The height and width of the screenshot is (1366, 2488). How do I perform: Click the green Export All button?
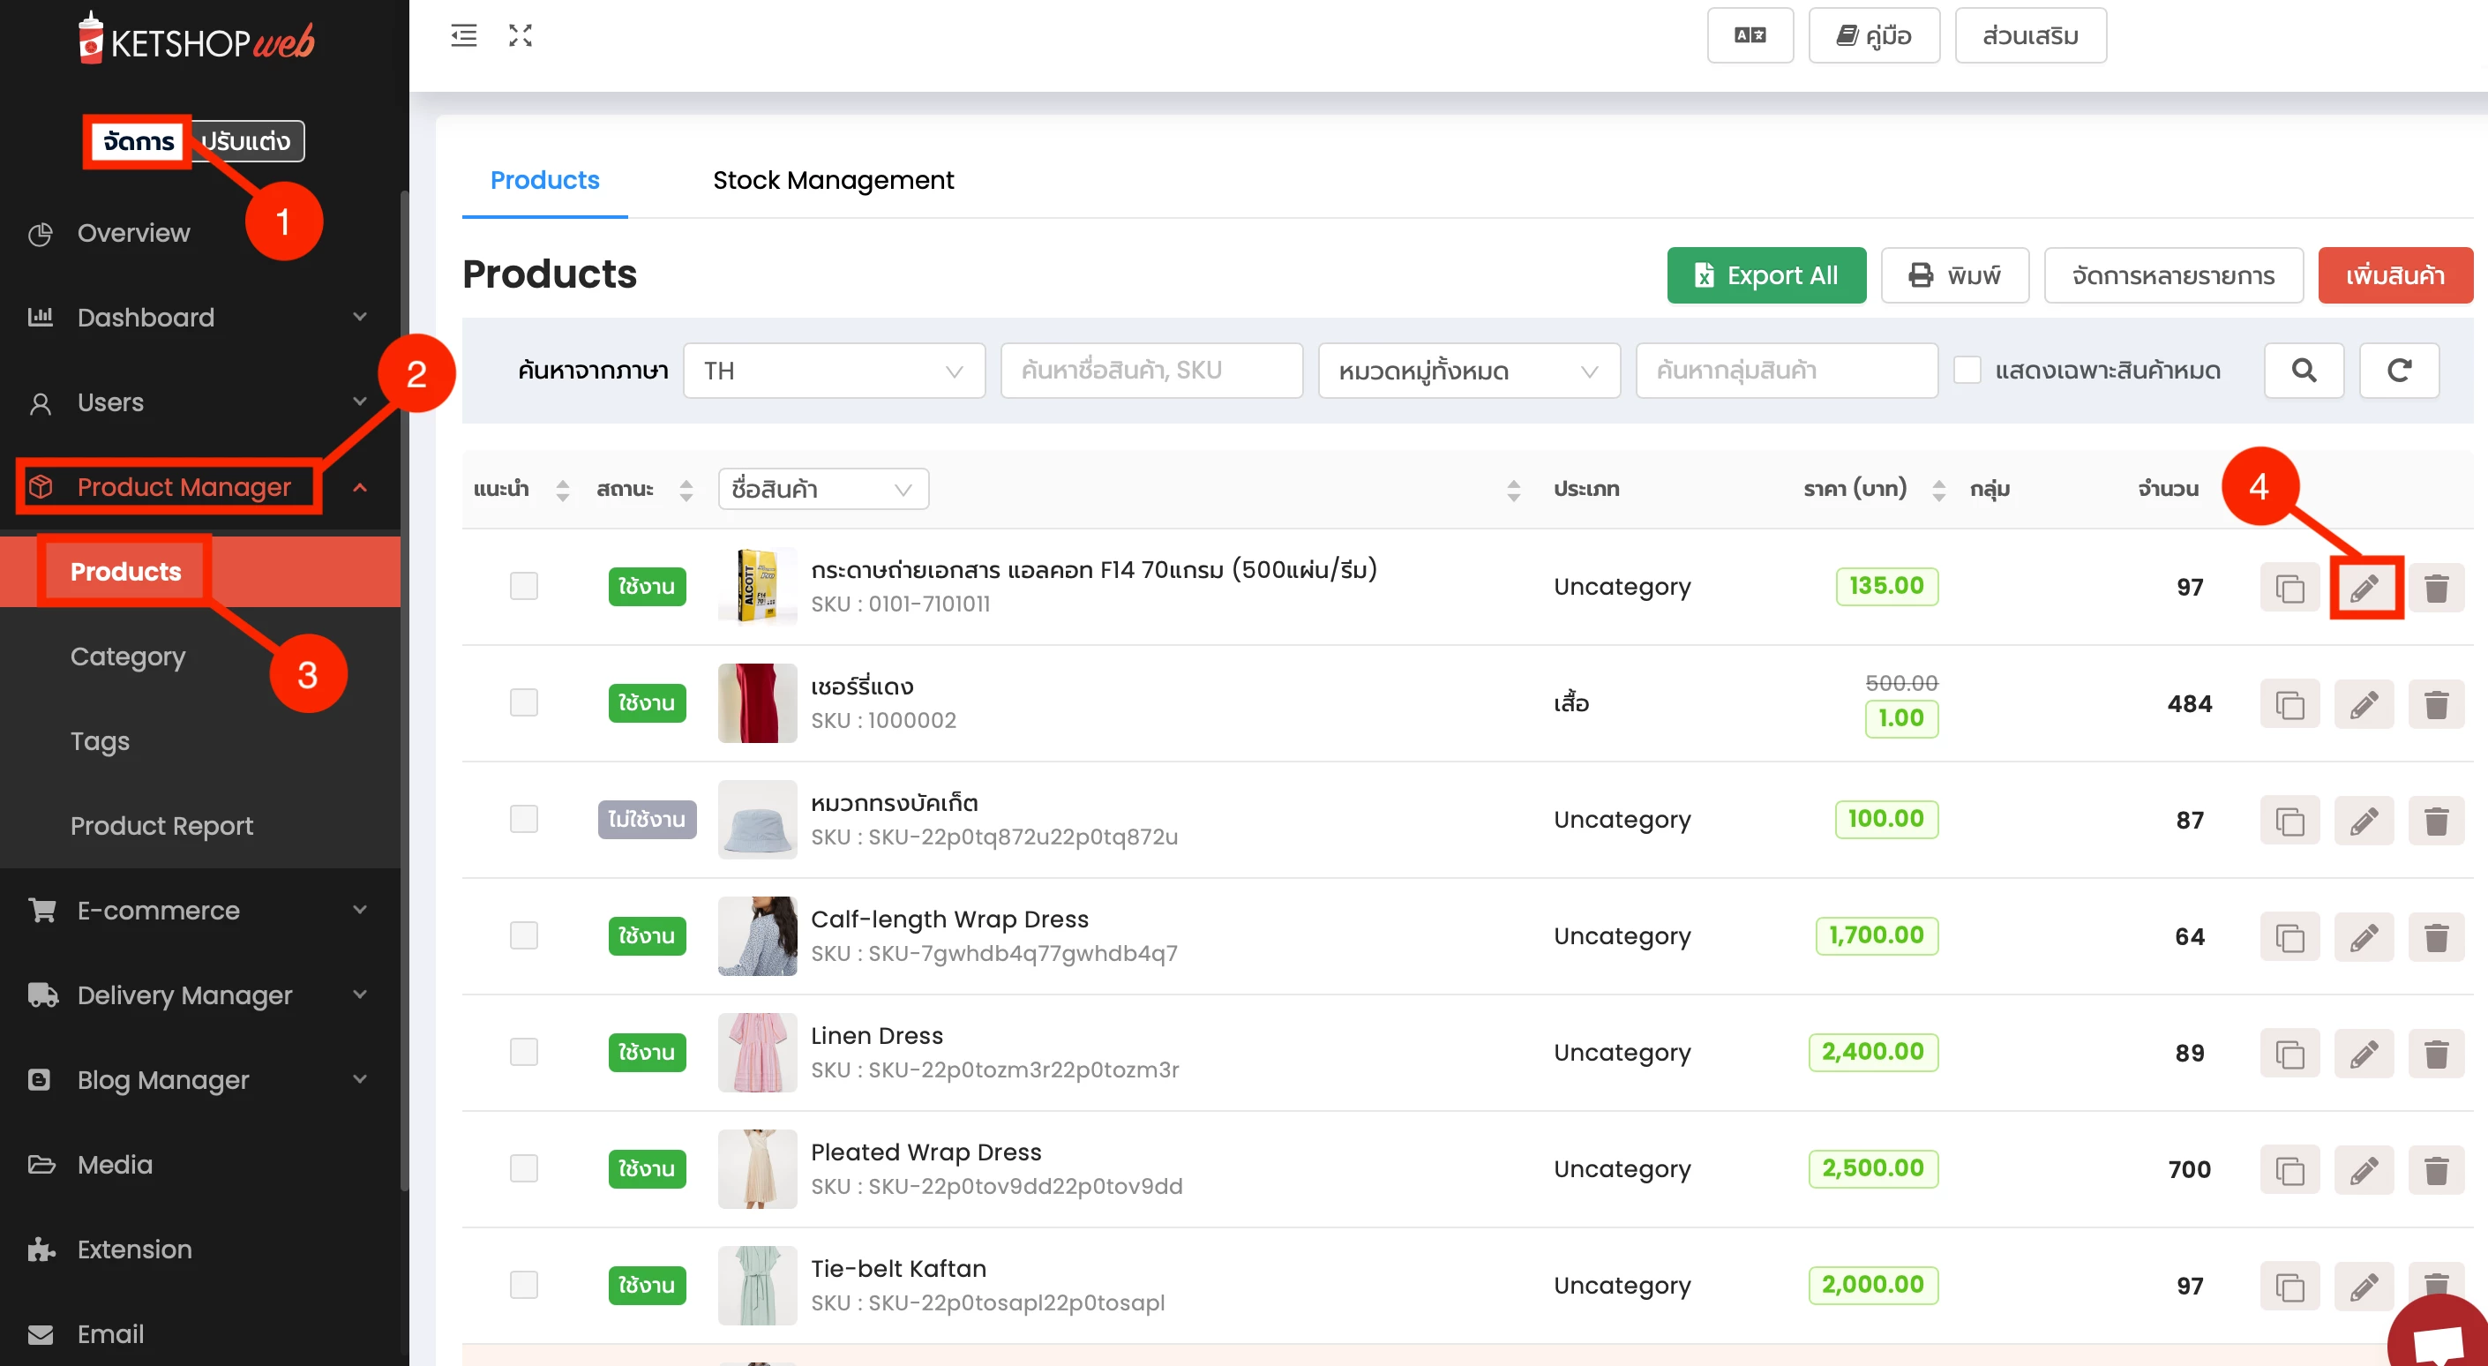pyautogui.click(x=1765, y=275)
